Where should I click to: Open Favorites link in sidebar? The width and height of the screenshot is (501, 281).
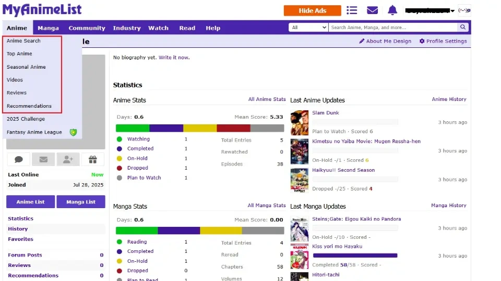point(21,239)
